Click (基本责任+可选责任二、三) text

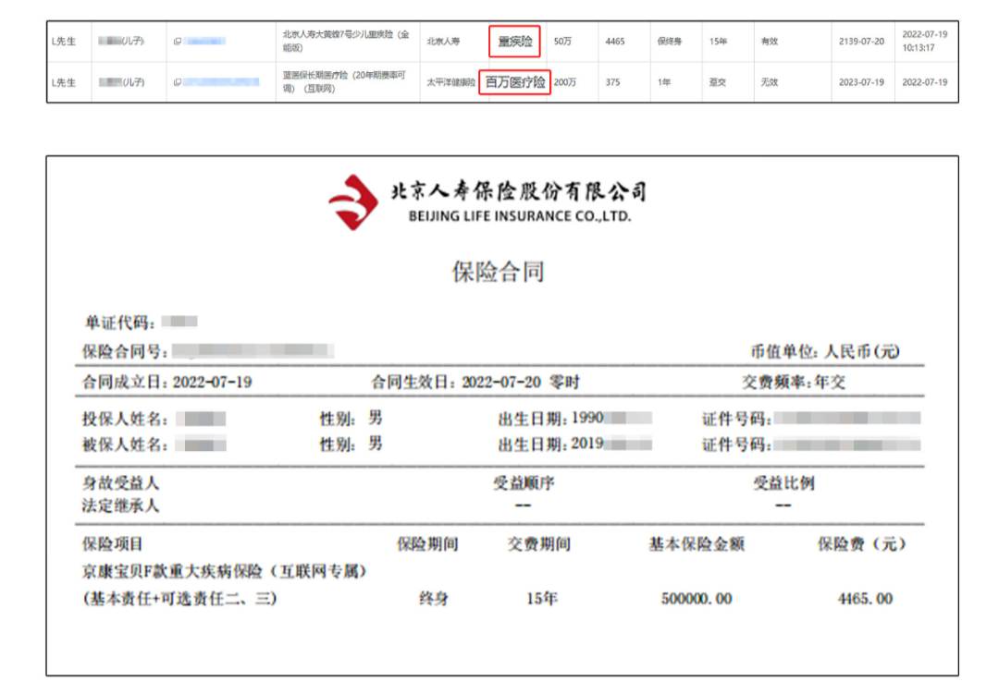[x=179, y=599]
